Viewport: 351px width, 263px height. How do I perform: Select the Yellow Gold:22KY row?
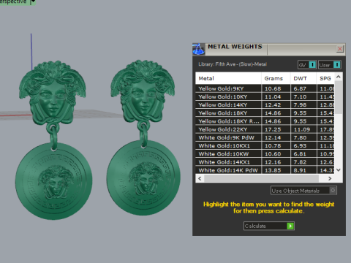[x=265, y=129]
